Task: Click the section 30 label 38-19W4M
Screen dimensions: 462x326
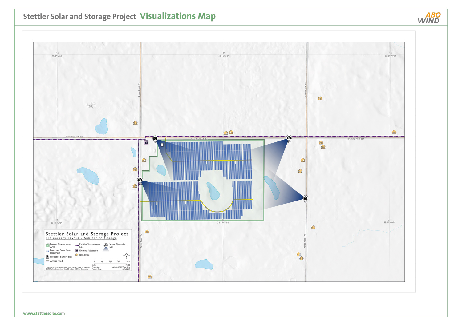Action: (58, 56)
